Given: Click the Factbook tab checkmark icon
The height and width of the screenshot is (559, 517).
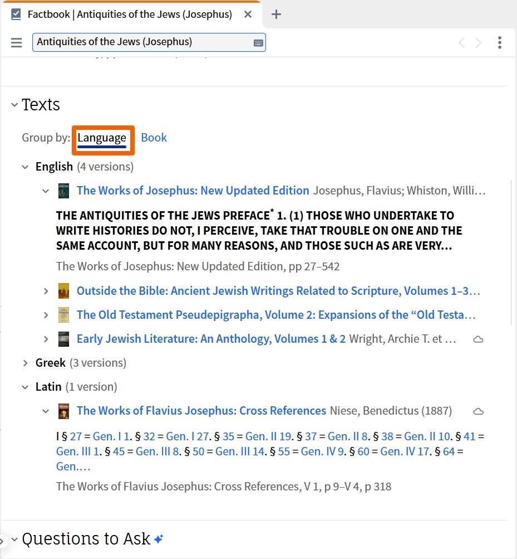Looking at the screenshot, I should pyautogui.click(x=16, y=14).
